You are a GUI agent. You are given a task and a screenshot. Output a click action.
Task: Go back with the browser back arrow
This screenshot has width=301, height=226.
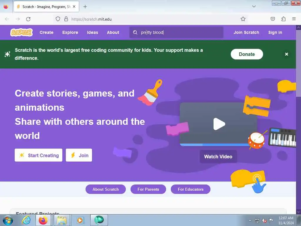pyautogui.click(x=7, y=19)
